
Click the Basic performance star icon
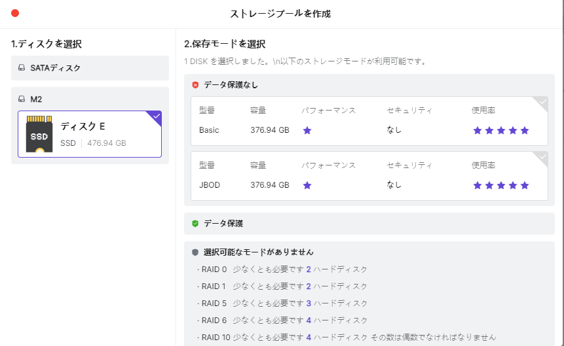click(307, 130)
